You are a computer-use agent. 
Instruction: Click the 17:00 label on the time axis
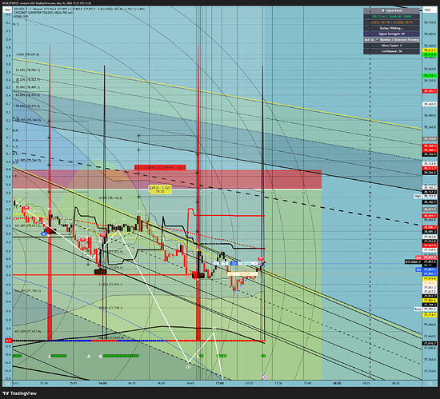tap(220, 383)
